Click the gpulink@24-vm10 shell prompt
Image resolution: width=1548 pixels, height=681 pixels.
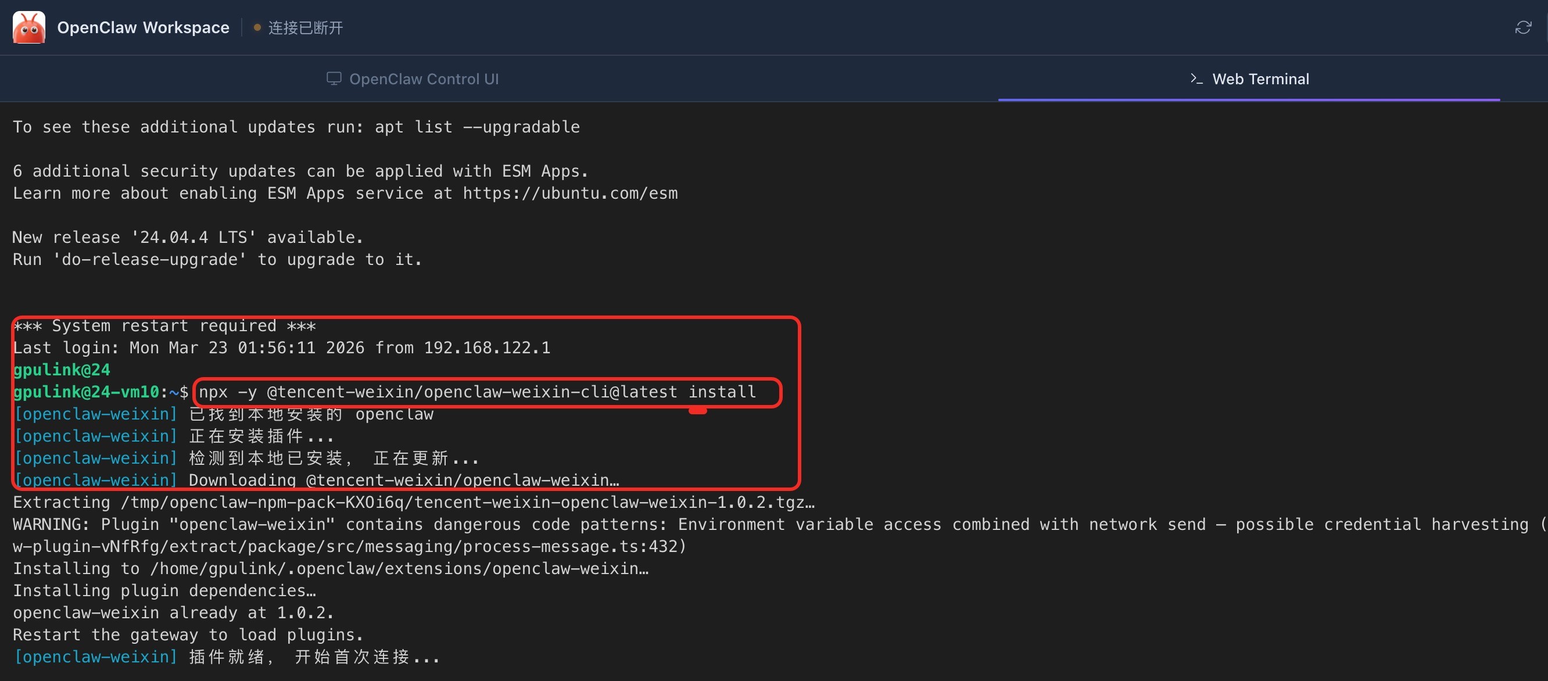tap(86, 392)
